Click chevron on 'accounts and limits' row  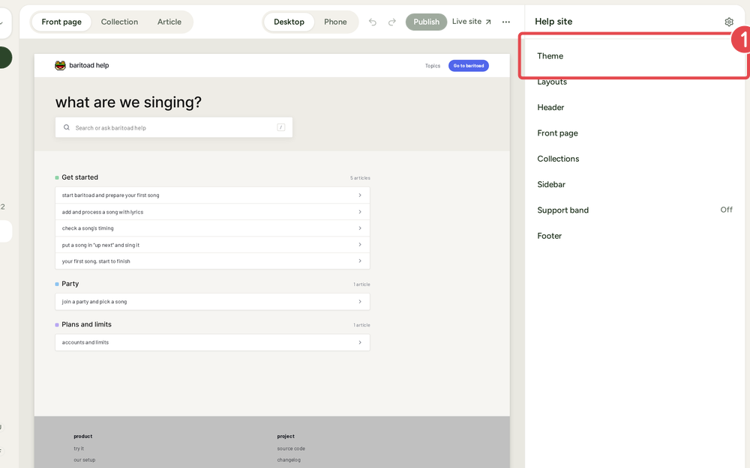coord(360,342)
